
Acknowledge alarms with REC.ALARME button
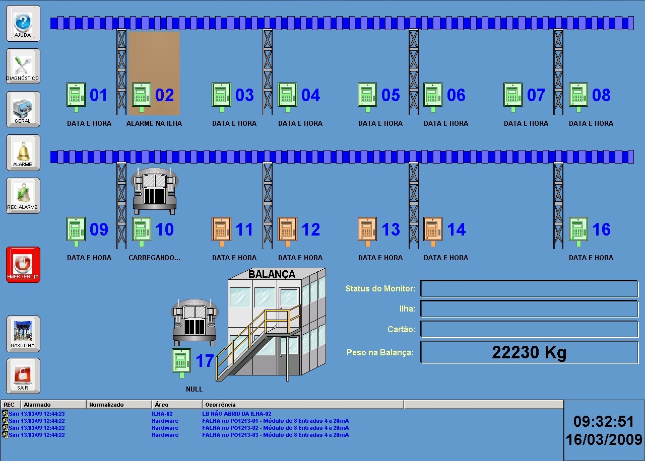coord(23,195)
